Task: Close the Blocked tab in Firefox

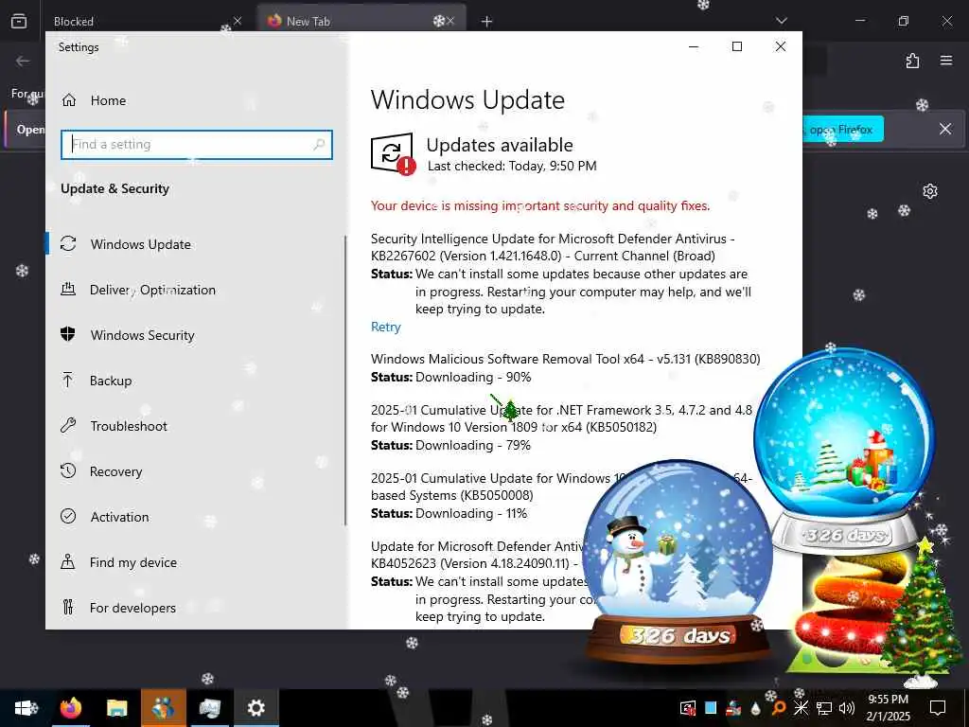Action: (238, 21)
